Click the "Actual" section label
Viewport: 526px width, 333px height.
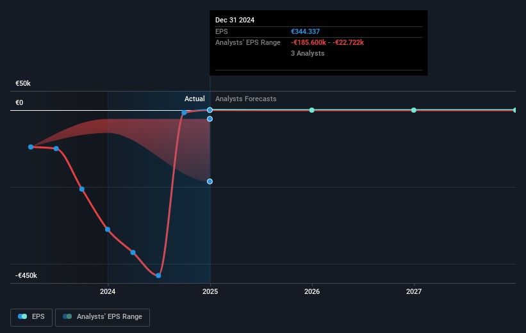195,99
